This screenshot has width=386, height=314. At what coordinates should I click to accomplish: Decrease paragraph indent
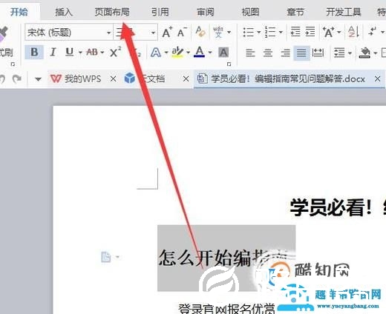tap(295, 32)
